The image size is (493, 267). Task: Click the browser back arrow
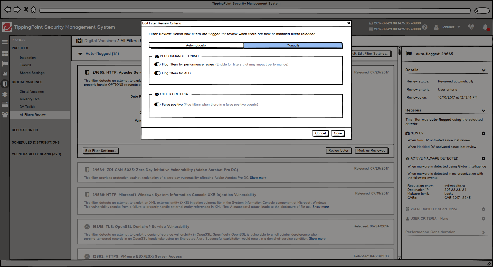tap(8, 10)
